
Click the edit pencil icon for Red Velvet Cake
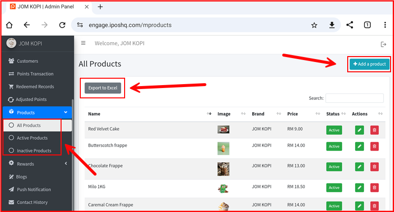pos(360,130)
